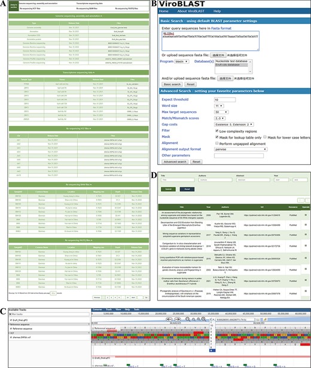The width and height of the screenshot is (311, 368).
Task: Pan right with JBrowse right arrow
Action: pyautogui.click(x=178, y=319)
